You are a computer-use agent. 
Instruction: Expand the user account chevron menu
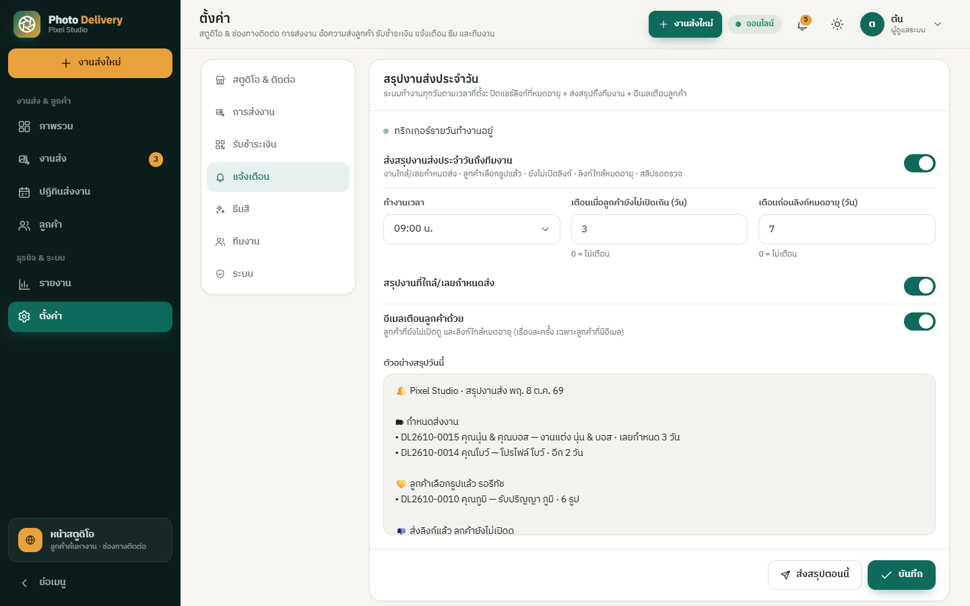(938, 24)
